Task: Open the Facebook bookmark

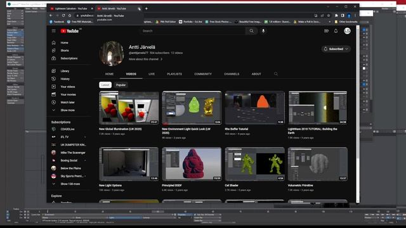Action: pyautogui.click(x=56, y=22)
